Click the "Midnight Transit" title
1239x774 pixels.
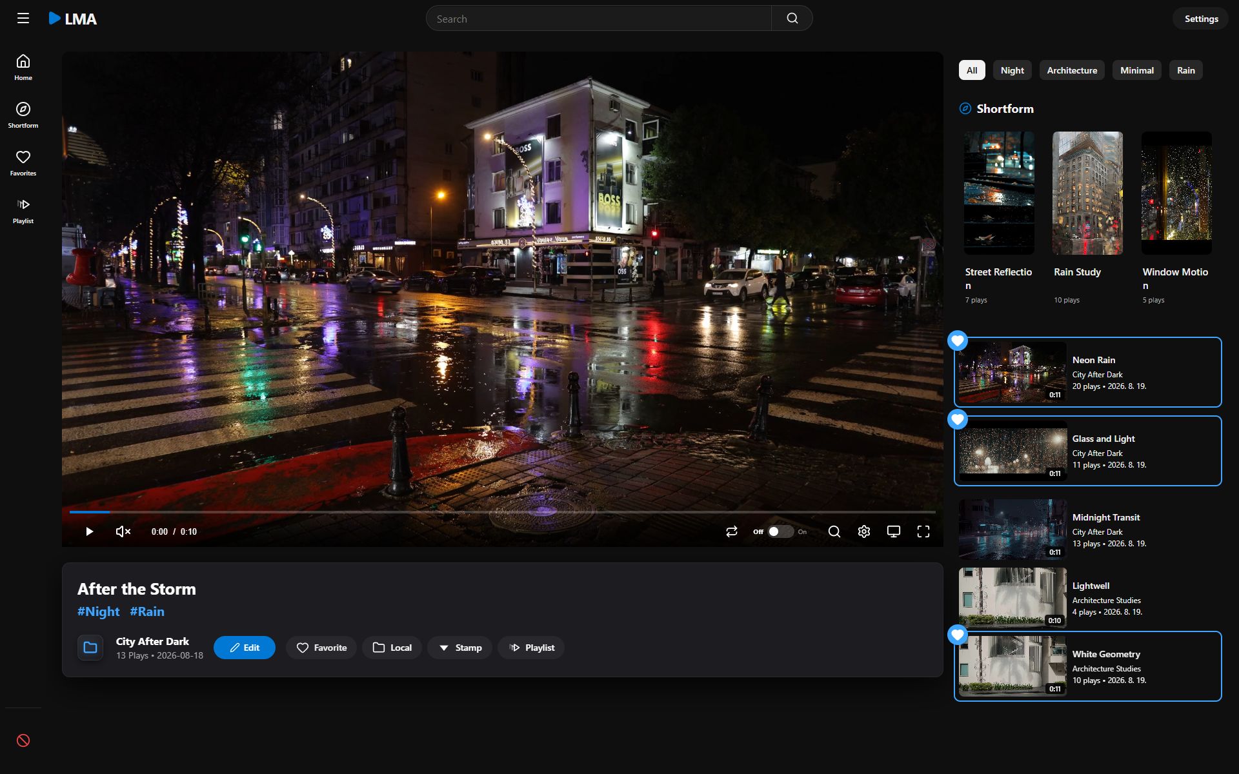click(x=1105, y=517)
